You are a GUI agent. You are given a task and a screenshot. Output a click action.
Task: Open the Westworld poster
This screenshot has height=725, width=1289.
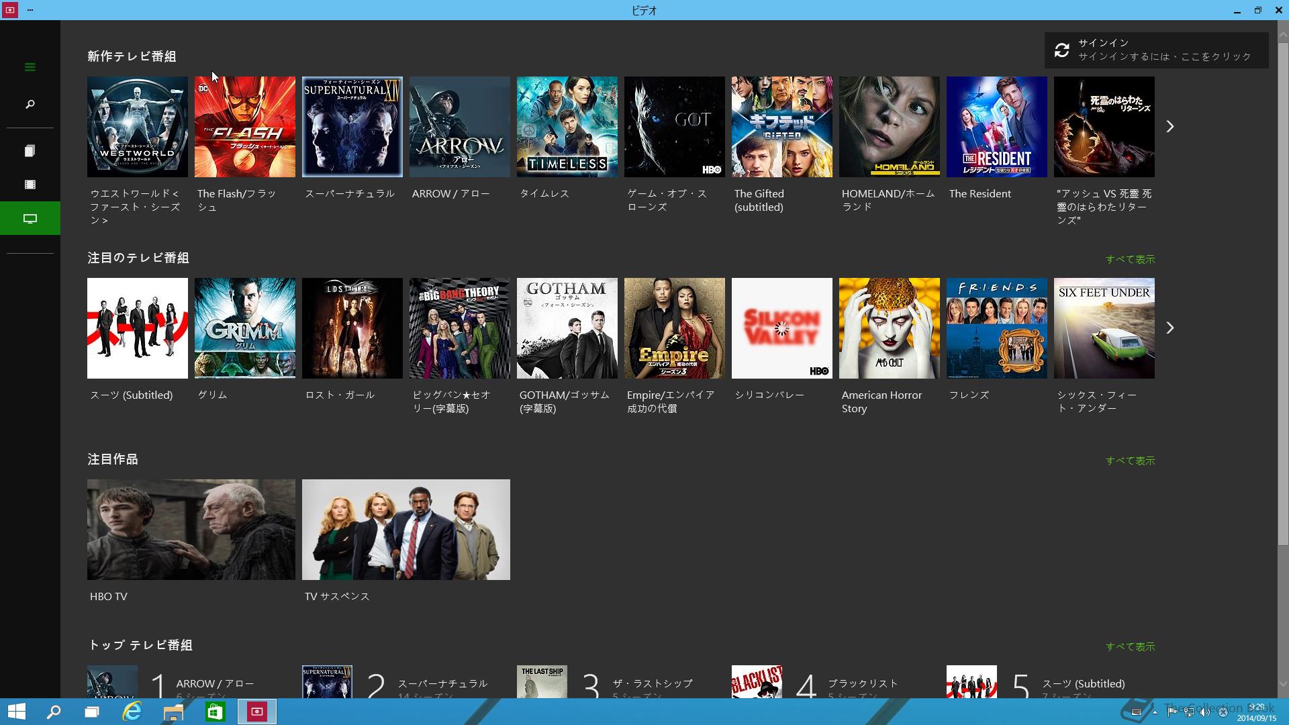(138, 127)
